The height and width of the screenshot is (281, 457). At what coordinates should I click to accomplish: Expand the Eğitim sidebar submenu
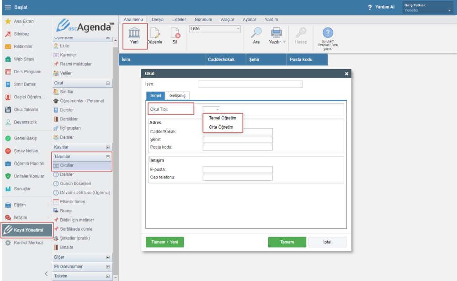(48, 205)
